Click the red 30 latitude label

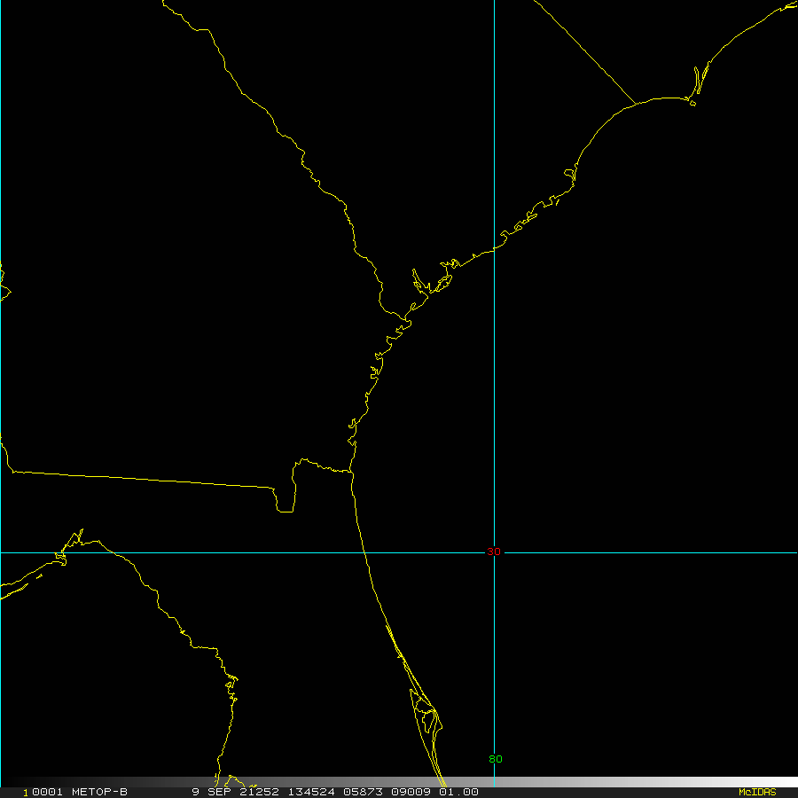pyautogui.click(x=494, y=552)
